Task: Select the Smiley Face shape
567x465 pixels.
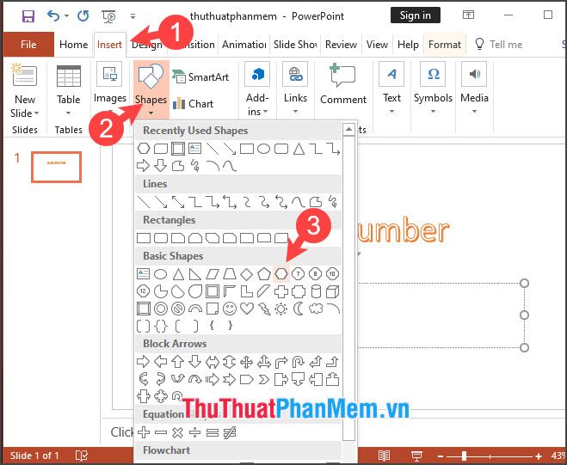Action: (x=229, y=309)
